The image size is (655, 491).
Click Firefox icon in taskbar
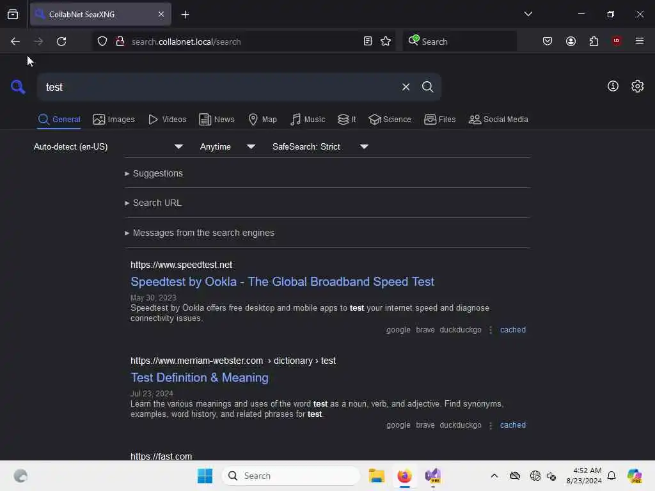(x=404, y=476)
